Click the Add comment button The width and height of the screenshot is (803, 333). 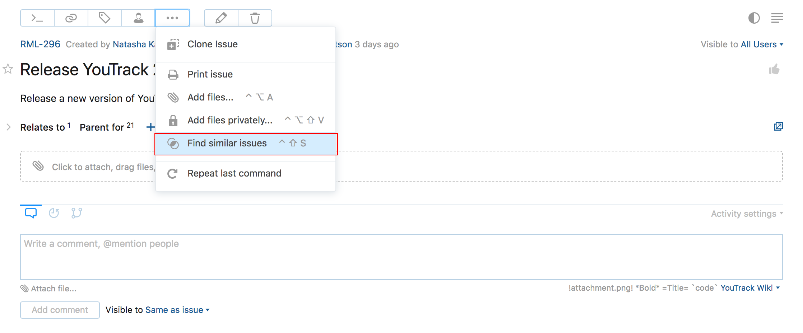coord(60,310)
